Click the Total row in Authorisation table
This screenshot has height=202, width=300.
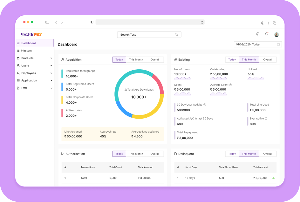coord(112,178)
